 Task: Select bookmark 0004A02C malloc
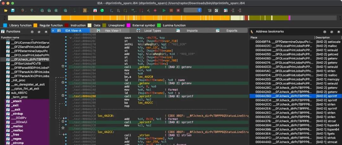295,46
